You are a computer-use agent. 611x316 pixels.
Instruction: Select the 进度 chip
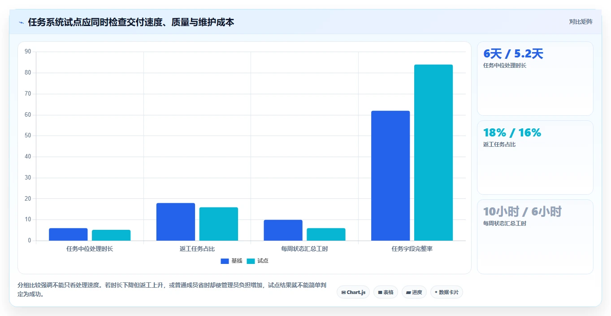[x=414, y=292]
